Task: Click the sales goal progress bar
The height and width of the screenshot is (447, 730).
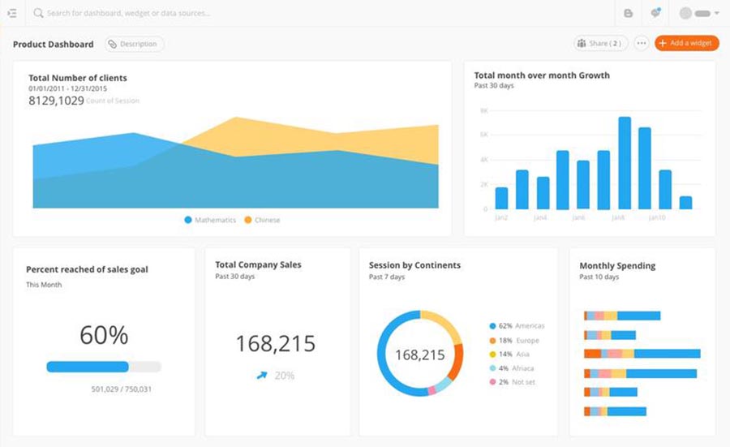Action: [104, 367]
